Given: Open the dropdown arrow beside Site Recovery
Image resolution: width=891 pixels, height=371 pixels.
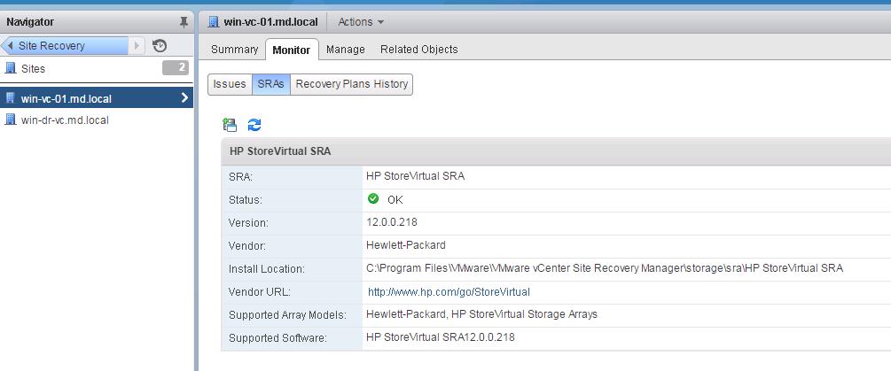Looking at the screenshot, I should point(137,46).
